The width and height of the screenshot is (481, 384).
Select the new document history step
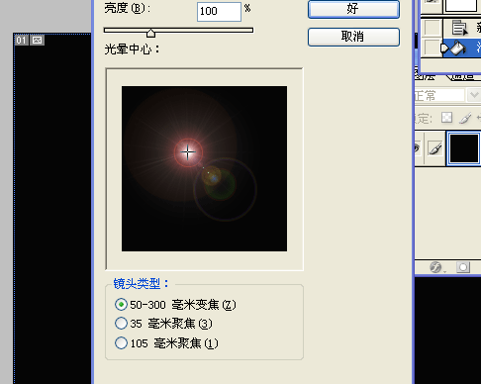(x=461, y=28)
